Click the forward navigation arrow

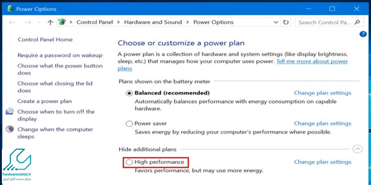pos(28,22)
